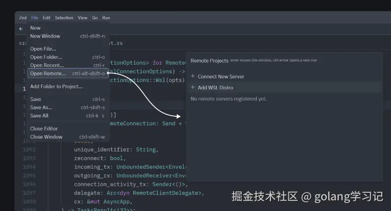
Task: Choose Close Window menu entry
Action: (68, 137)
